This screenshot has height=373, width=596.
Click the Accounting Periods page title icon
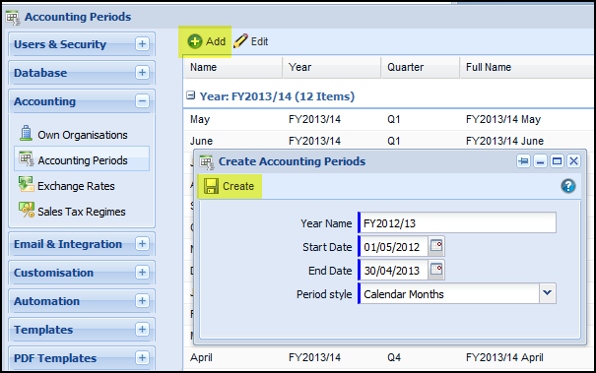pyautogui.click(x=13, y=18)
